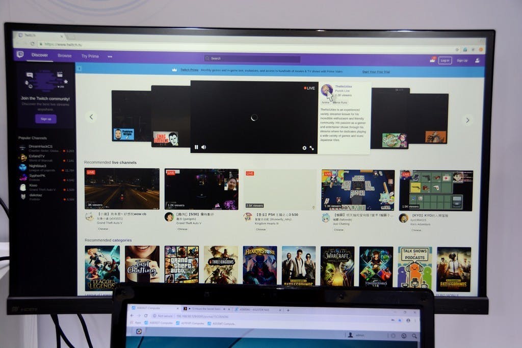The width and height of the screenshot is (522, 348).
Task: Click the Chinese tag under the first stream
Action: pos(103,229)
